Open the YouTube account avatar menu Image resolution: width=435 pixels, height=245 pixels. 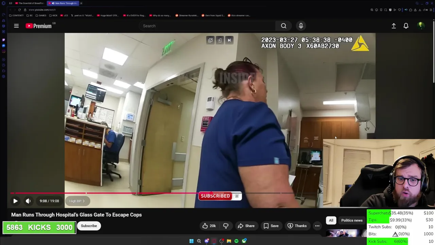(421, 26)
